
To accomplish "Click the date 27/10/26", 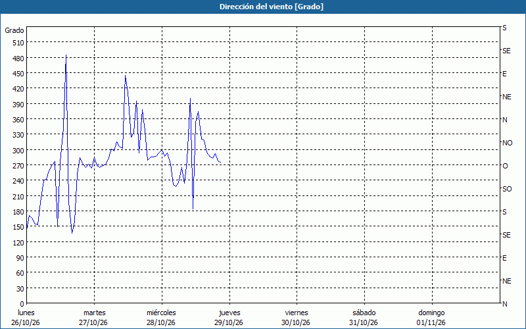I will pos(93,322).
